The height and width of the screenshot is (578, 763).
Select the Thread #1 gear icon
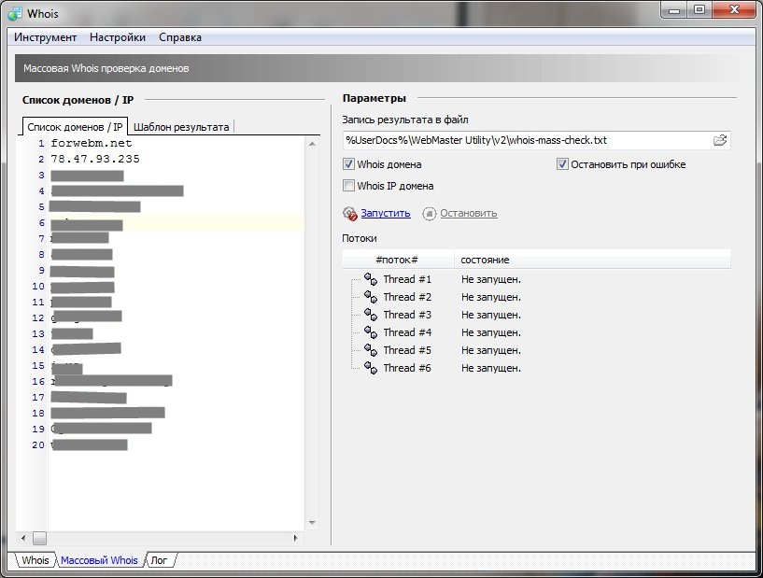click(x=370, y=279)
